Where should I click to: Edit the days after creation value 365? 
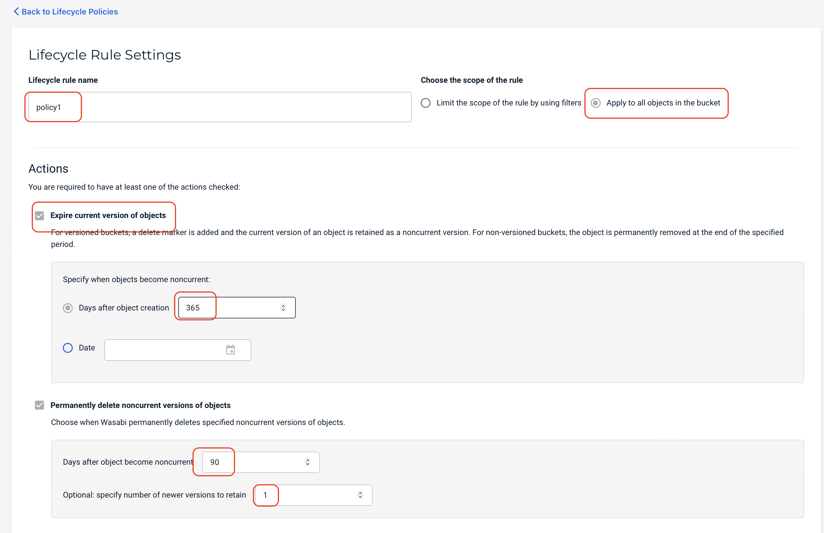[237, 307]
